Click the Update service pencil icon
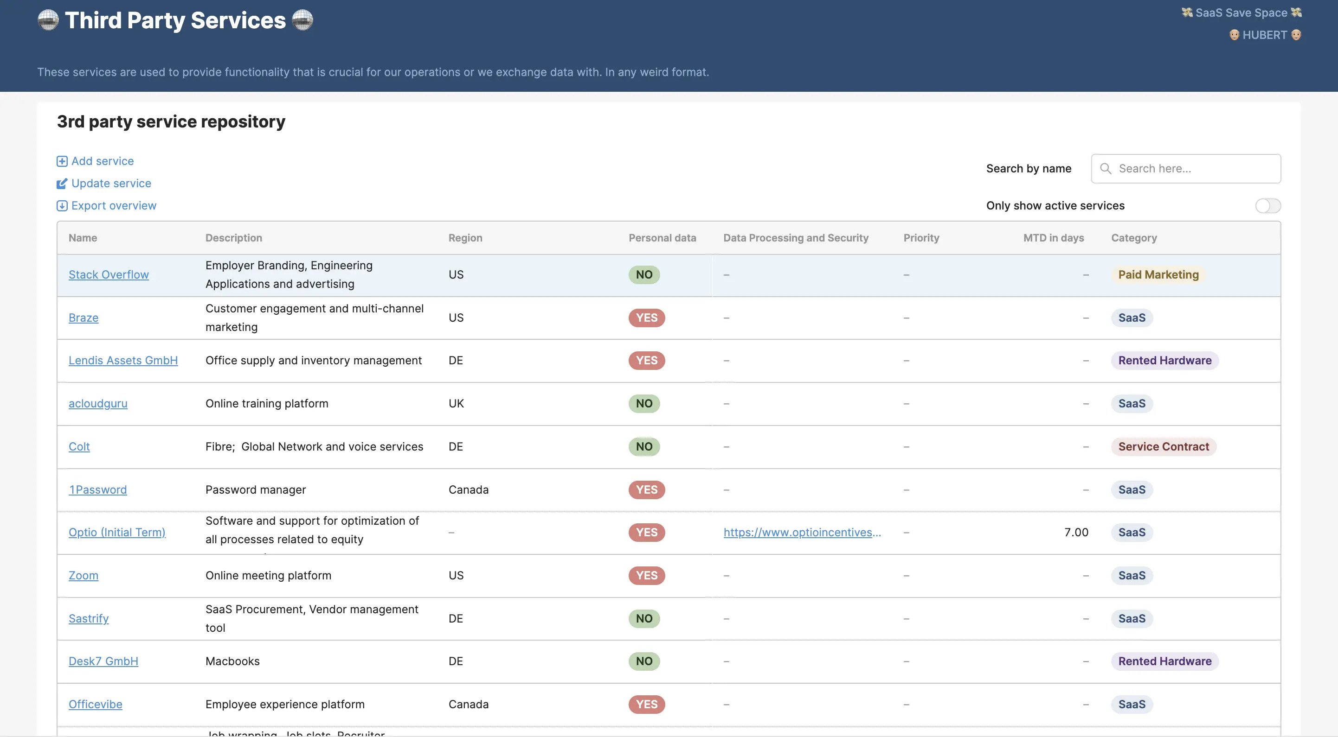 [62, 184]
